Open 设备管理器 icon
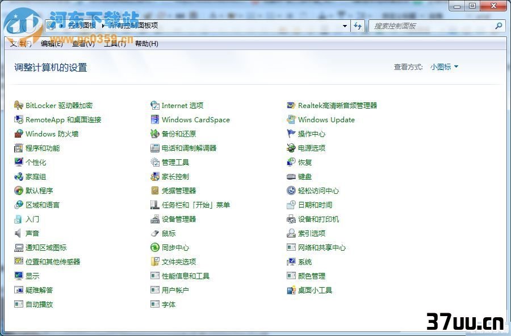This screenshot has height=336, width=511. point(155,219)
